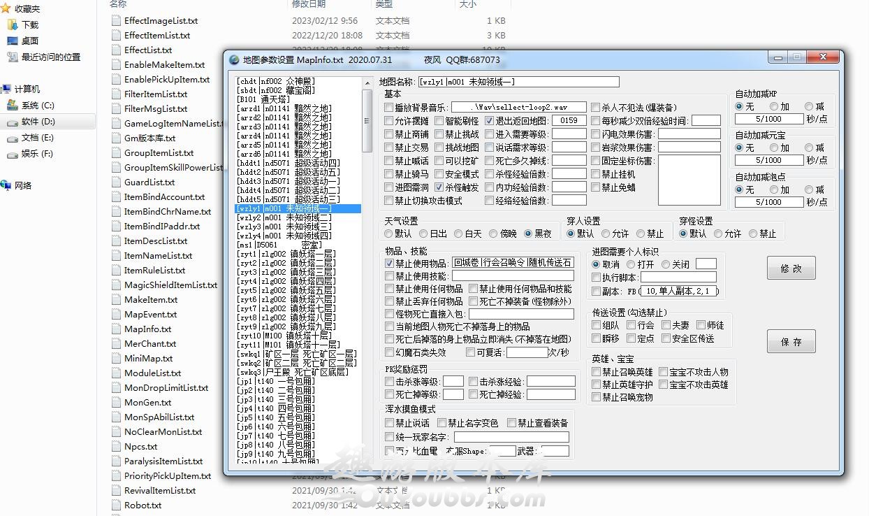This screenshot has width=869, height=516.
Task: Click the map settings dialog title icon
Action: pyautogui.click(x=234, y=60)
